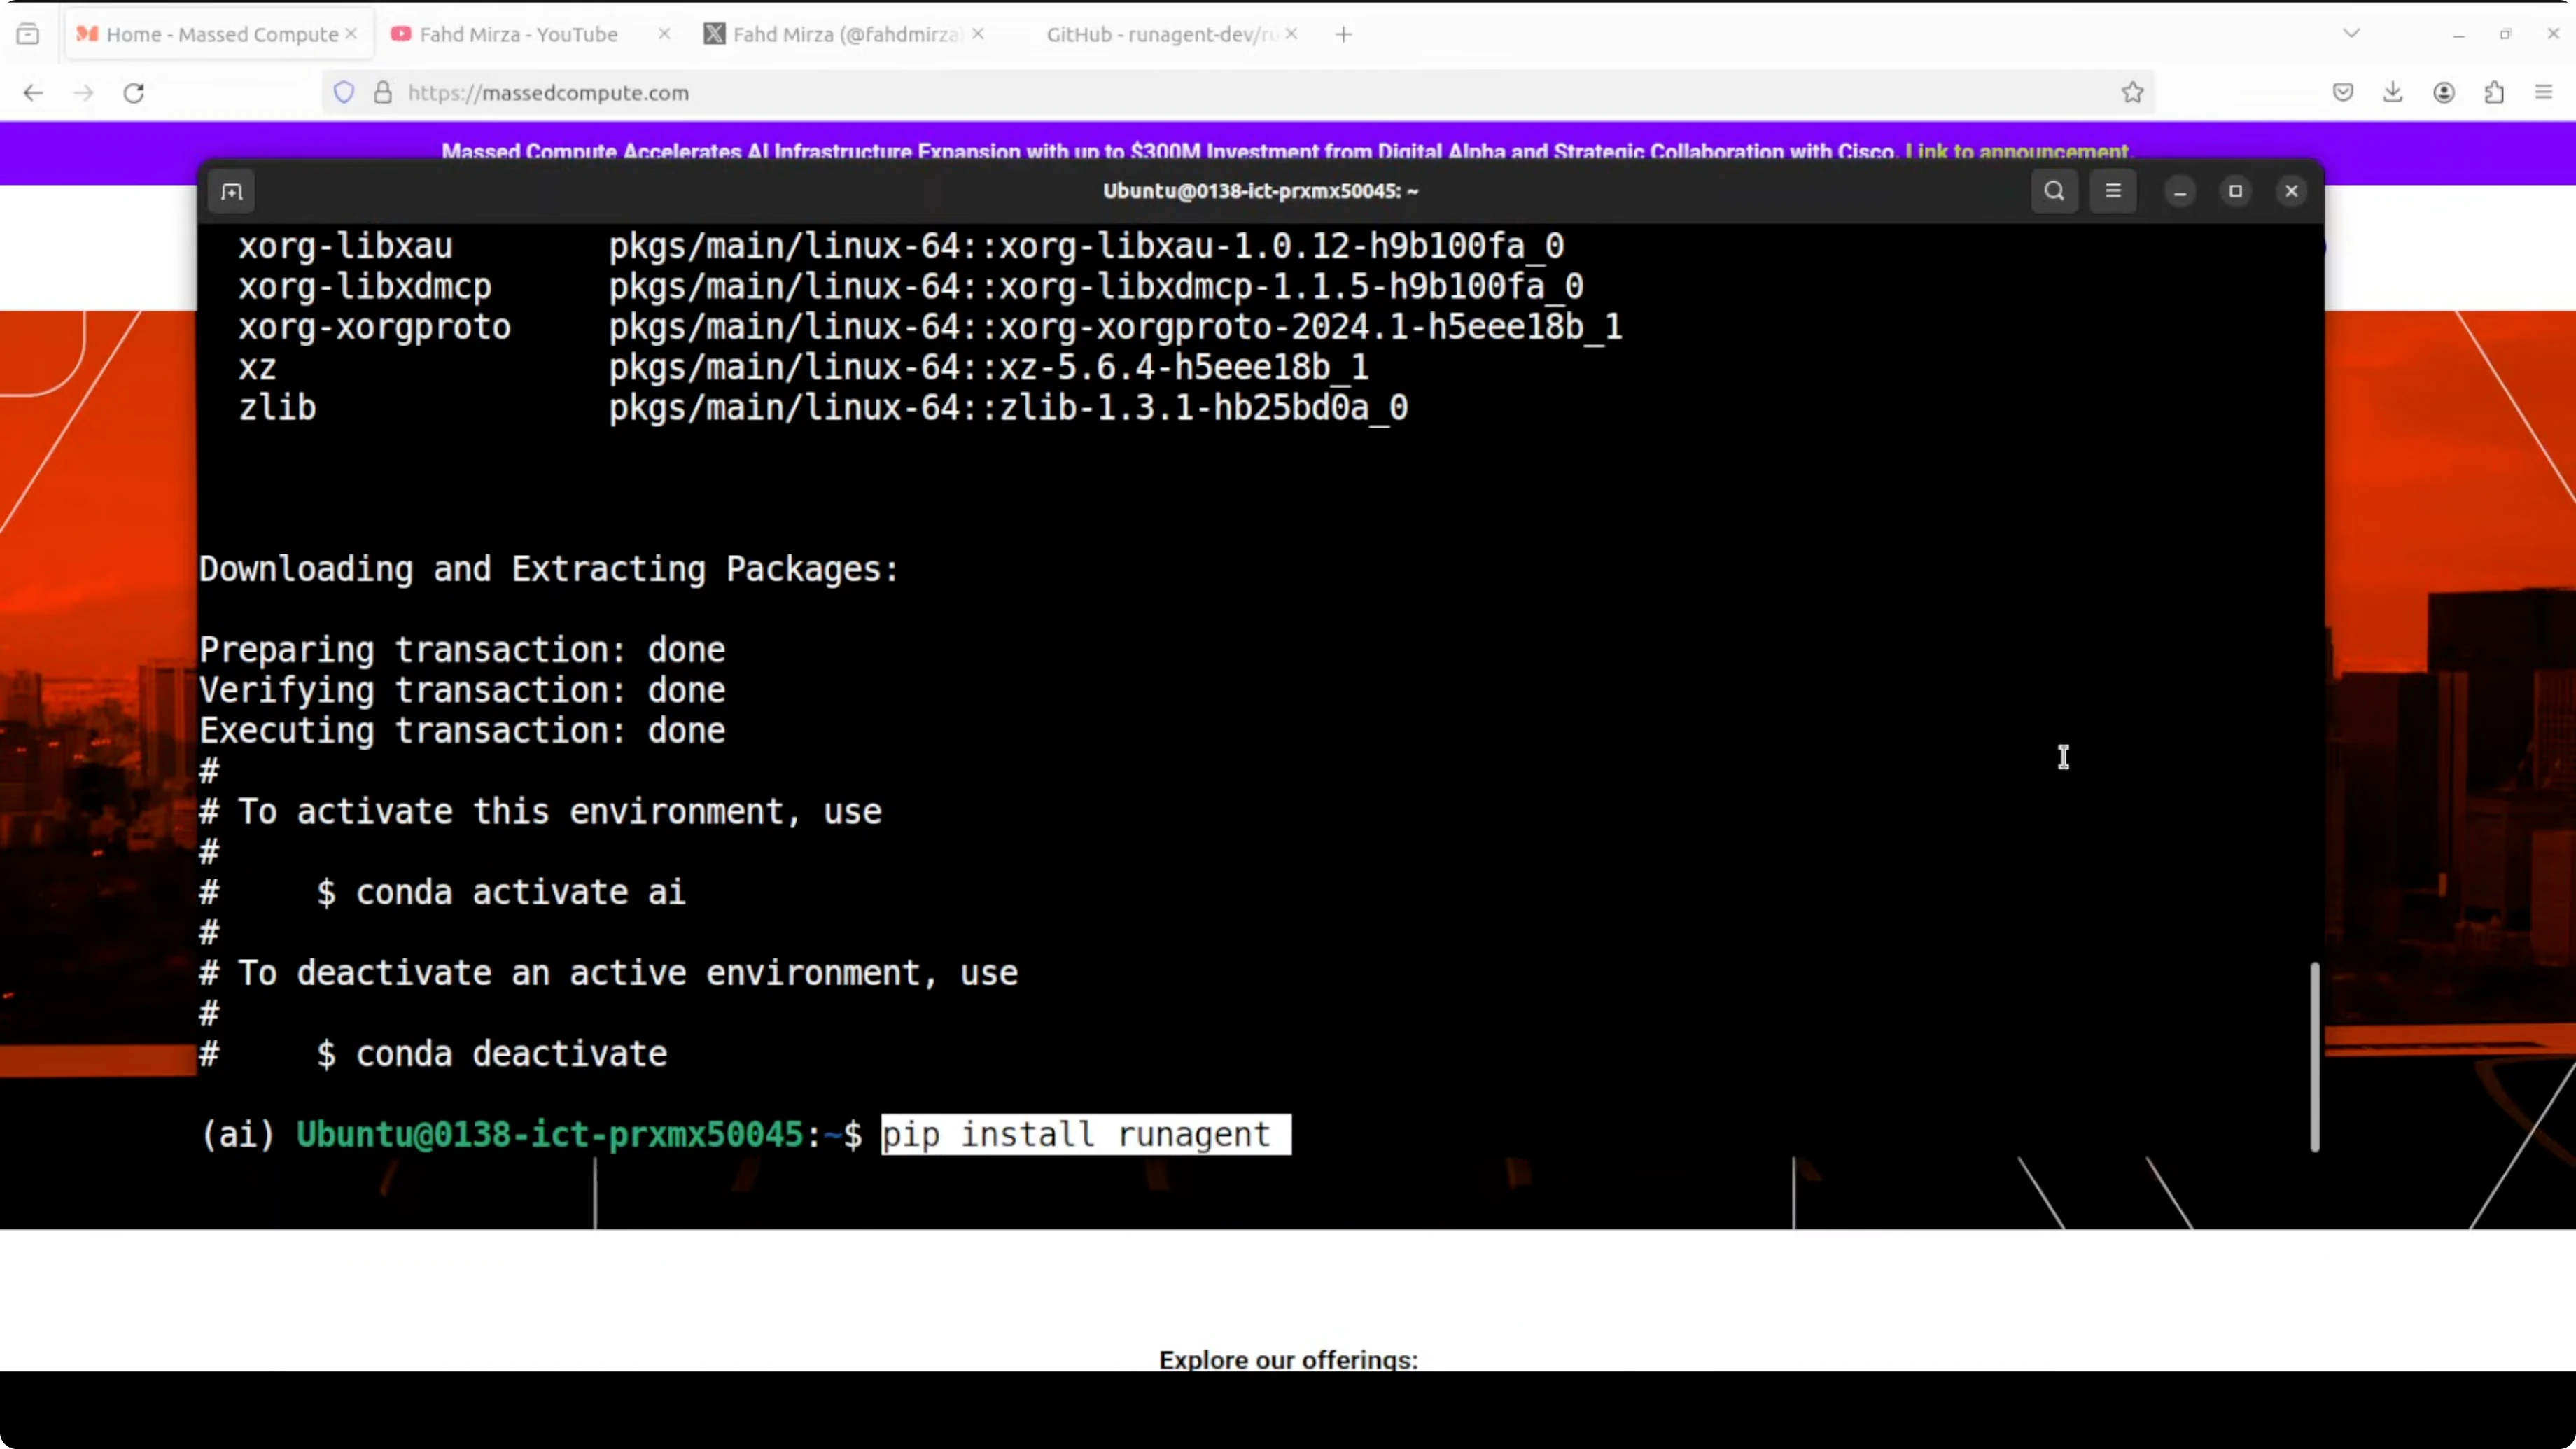Open Firefox application menu
This screenshot has height=1449, width=2576.
[x=2544, y=93]
